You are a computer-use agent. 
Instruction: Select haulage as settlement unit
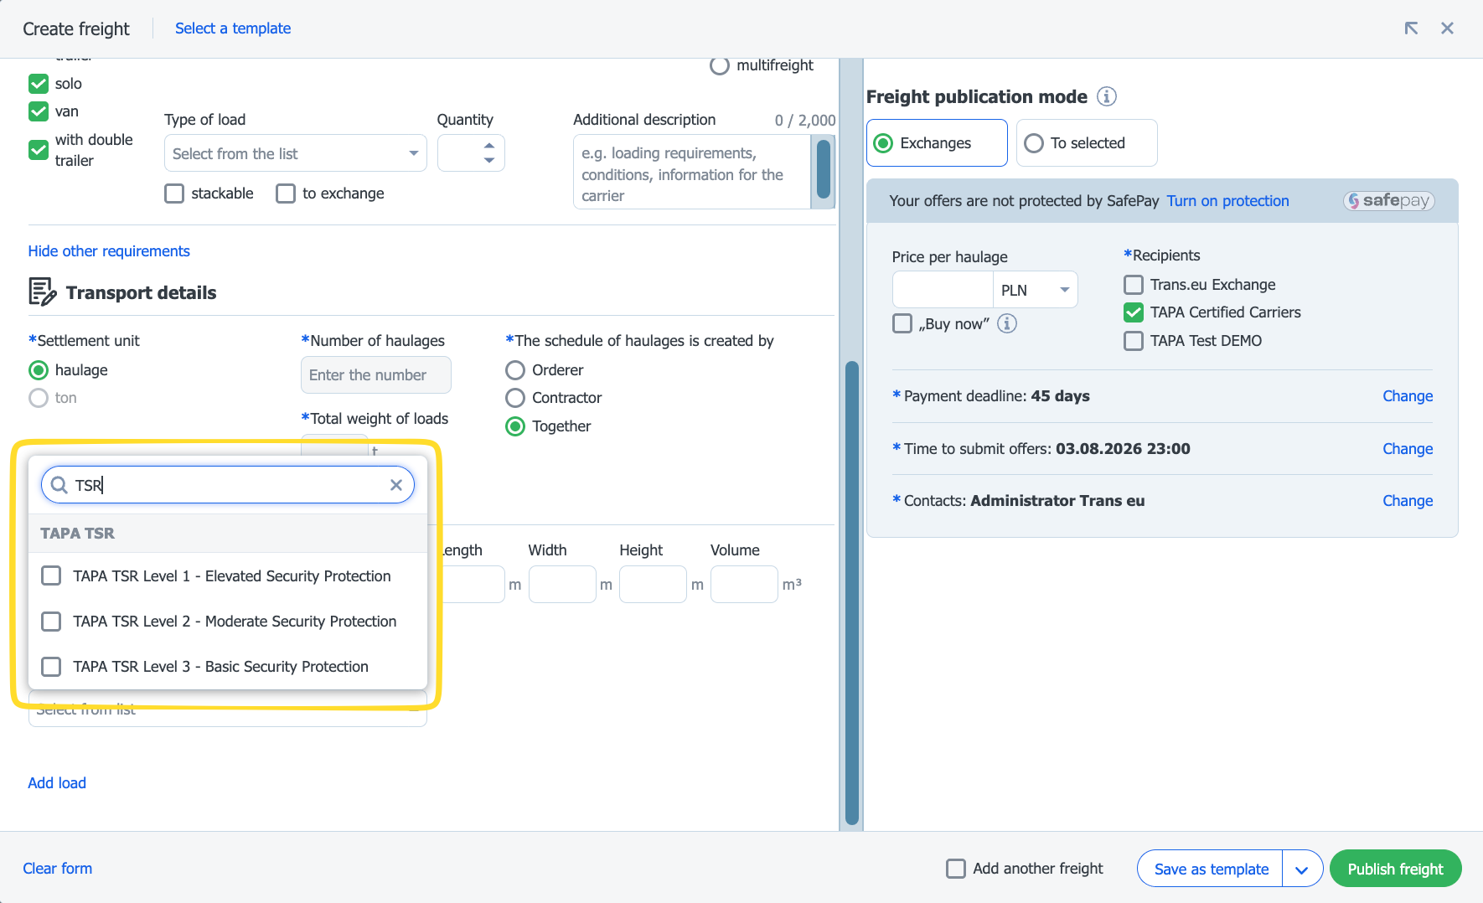pyautogui.click(x=39, y=370)
